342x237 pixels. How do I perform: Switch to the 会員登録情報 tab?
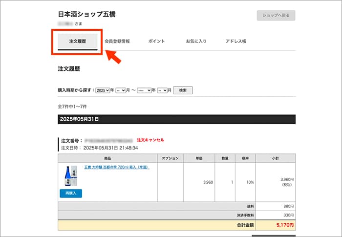(117, 41)
